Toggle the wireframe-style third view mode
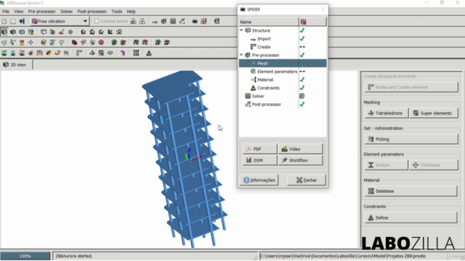The width and height of the screenshot is (465, 261). 22,32
